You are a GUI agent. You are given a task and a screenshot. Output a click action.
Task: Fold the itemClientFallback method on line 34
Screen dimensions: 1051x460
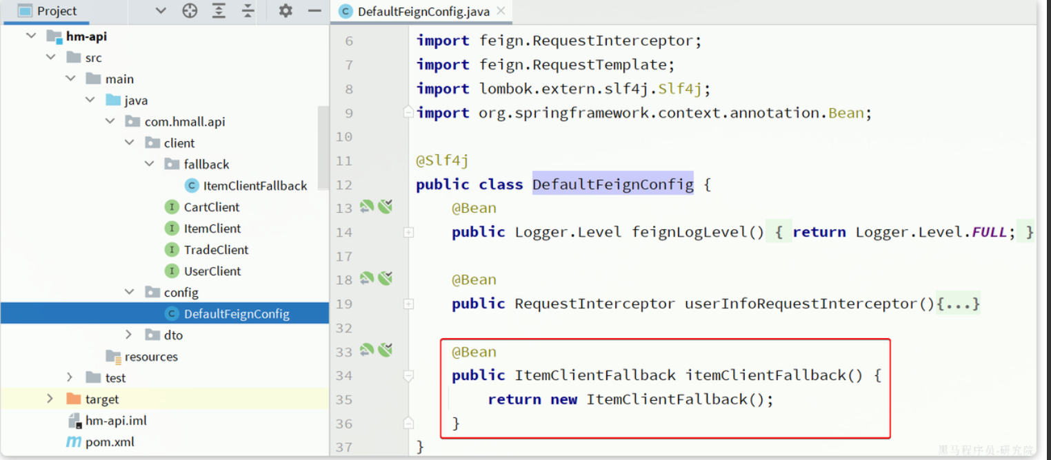[408, 376]
